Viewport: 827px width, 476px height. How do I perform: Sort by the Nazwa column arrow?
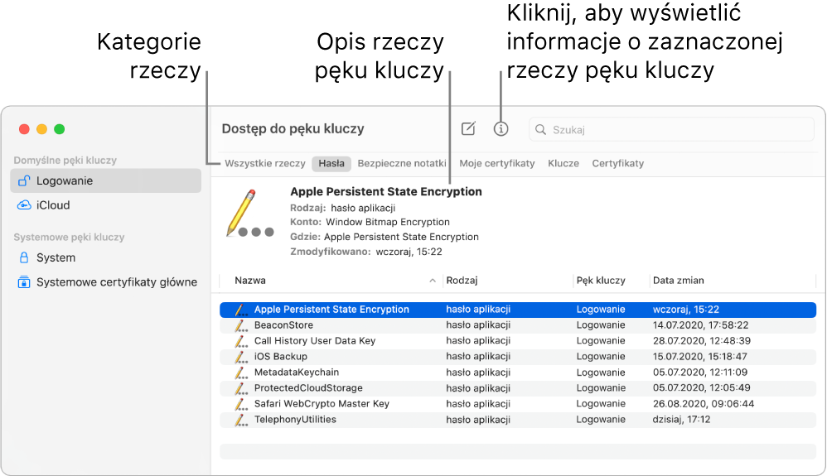click(x=433, y=281)
